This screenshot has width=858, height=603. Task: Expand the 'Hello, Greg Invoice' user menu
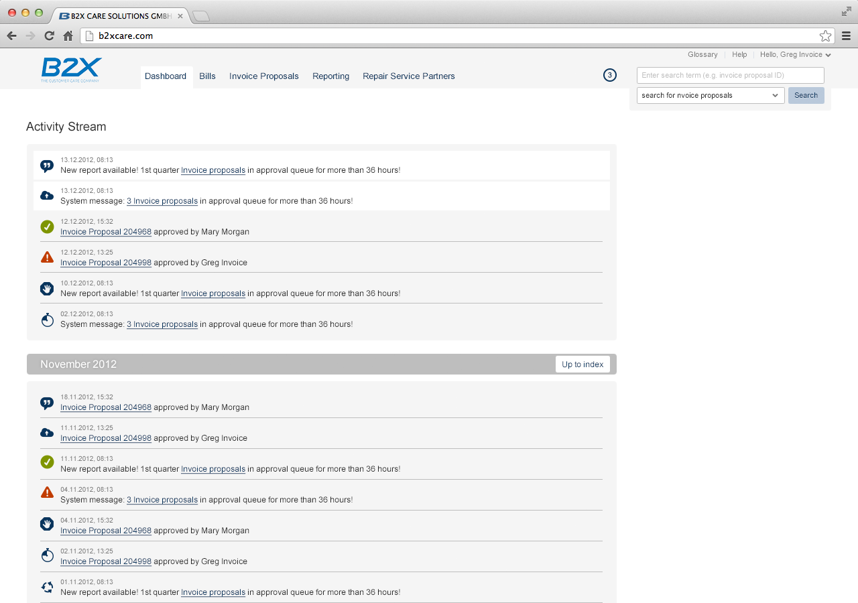click(x=795, y=55)
